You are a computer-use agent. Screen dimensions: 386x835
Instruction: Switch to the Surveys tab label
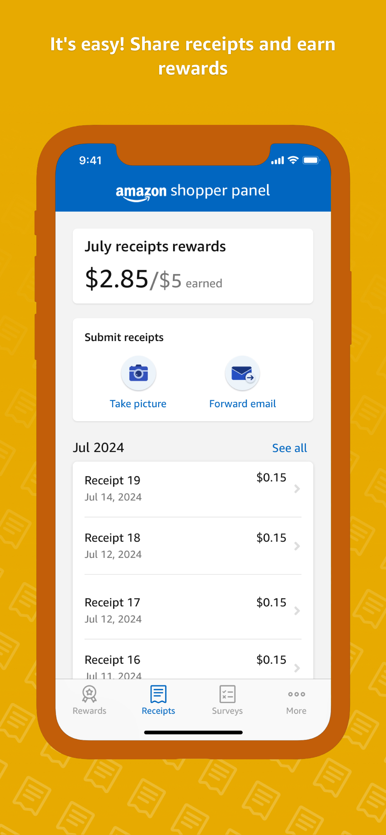pyautogui.click(x=227, y=710)
